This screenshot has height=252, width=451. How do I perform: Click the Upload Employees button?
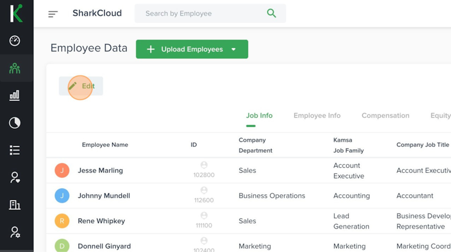[185, 50]
